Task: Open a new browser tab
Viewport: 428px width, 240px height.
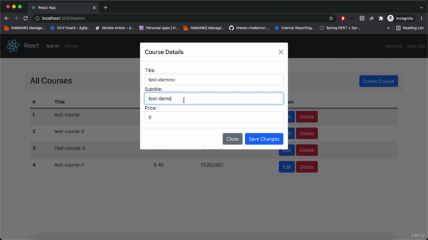Action: click(x=106, y=7)
